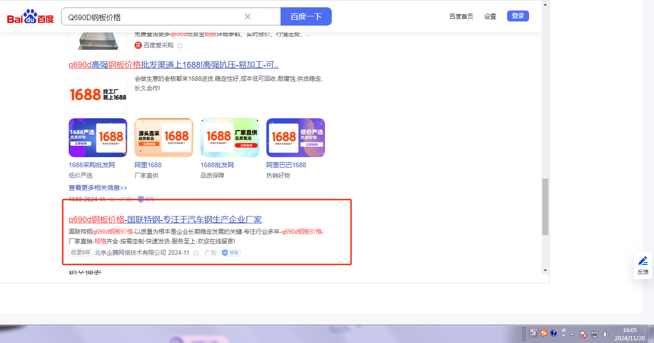
Task: Open the 低价严选 热销好物 banner thumbnail
Action: click(296, 137)
